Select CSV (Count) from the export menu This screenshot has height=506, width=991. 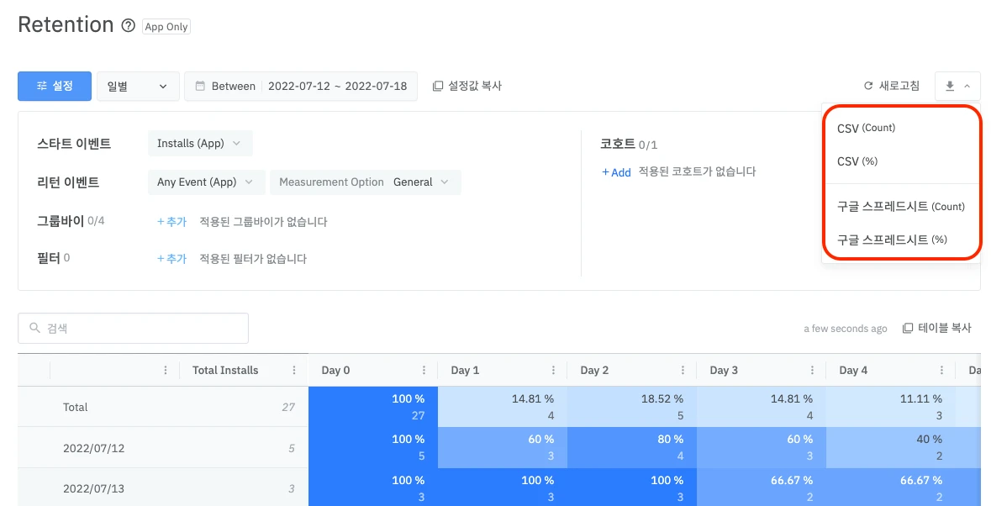(x=866, y=129)
